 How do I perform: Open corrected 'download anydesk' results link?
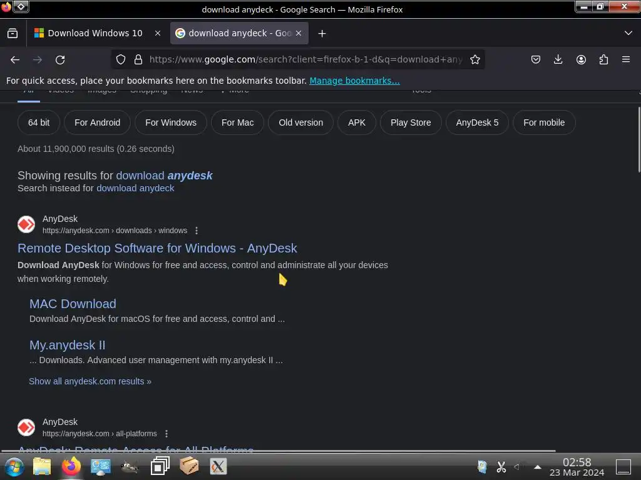click(165, 176)
